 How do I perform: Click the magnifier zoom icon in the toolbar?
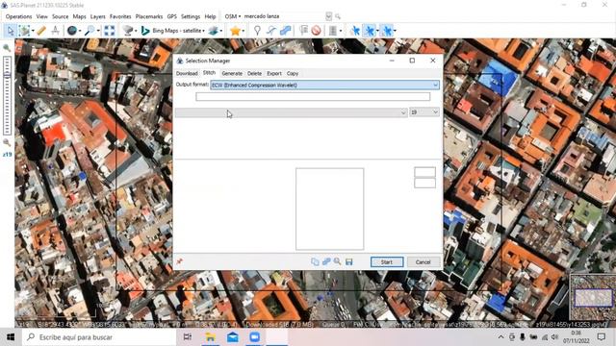[90, 31]
